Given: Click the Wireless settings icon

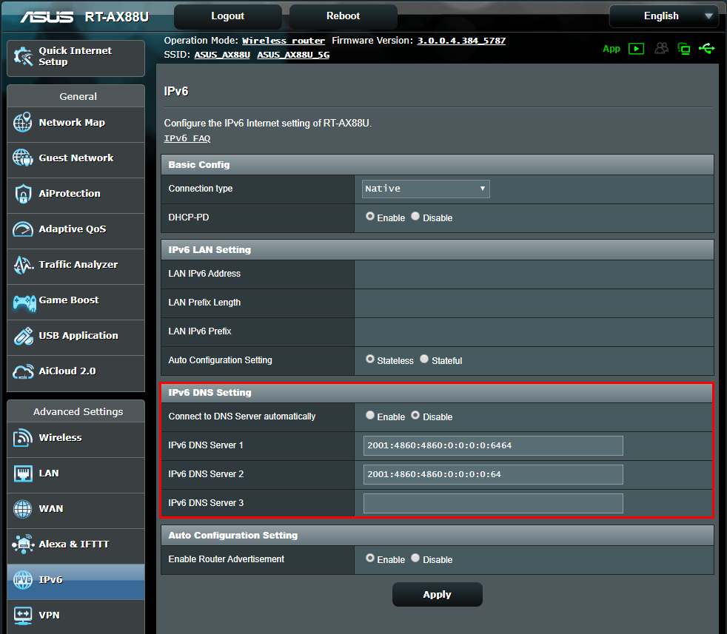Looking at the screenshot, I should pyautogui.click(x=23, y=438).
